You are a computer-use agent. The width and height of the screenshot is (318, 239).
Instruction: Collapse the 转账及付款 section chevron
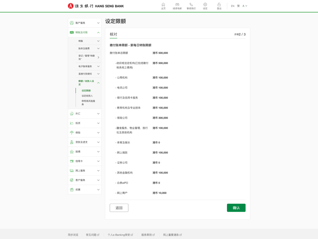pos(98,32)
